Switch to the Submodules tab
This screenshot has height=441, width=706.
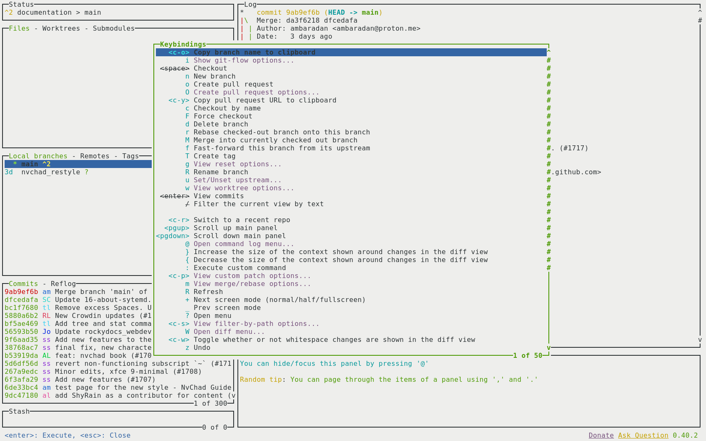(x=113, y=29)
